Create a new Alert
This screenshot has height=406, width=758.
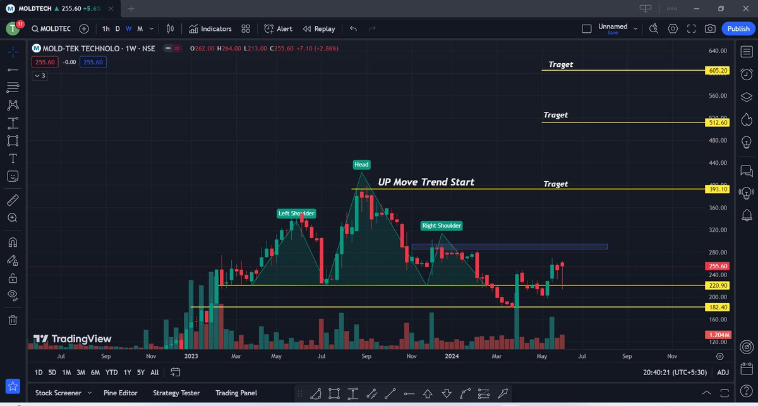(278, 29)
